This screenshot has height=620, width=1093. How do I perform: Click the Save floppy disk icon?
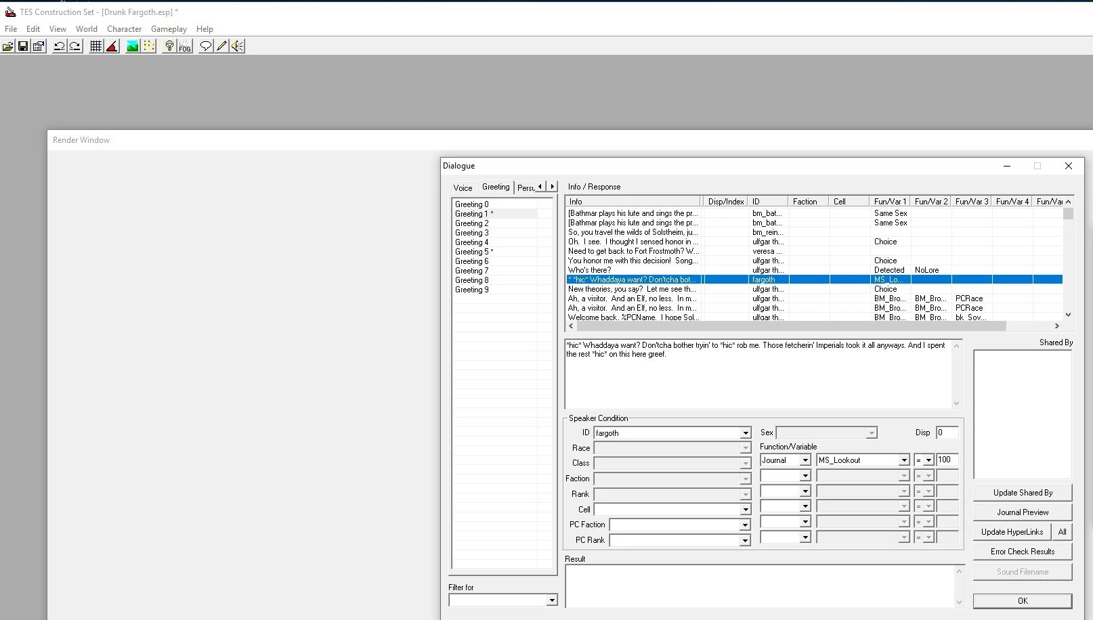(x=23, y=46)
